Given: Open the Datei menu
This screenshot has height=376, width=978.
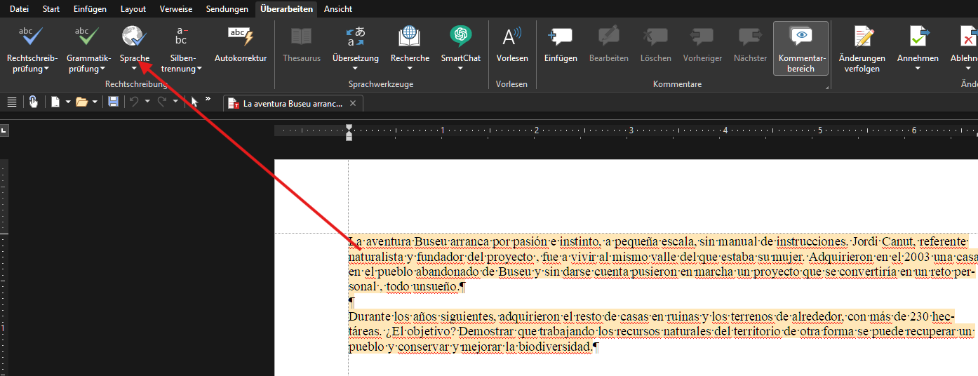Looking at the screenshot, I should [19, 9].
